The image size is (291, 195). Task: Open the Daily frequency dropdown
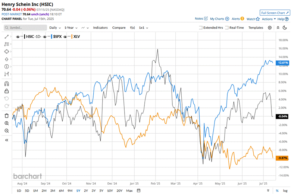coord(55,28)
